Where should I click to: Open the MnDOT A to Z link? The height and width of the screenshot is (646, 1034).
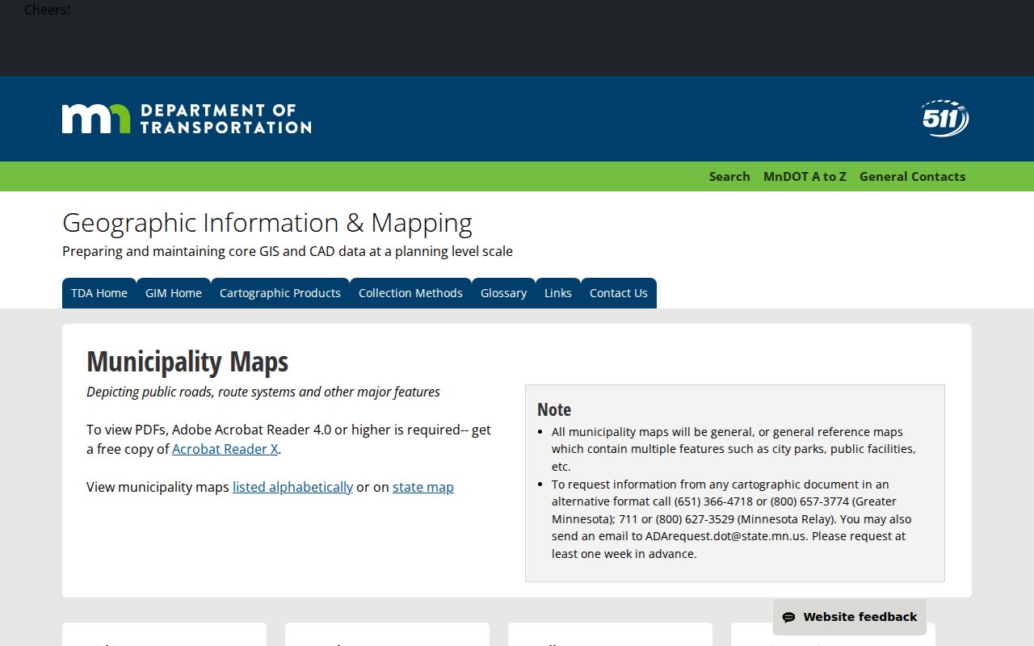[x=805, y=177]
